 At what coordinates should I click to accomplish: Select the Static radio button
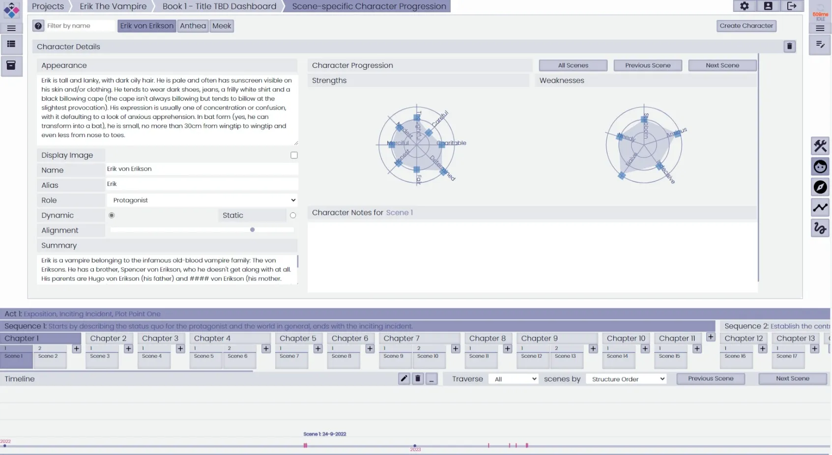(x=293, y=215)
